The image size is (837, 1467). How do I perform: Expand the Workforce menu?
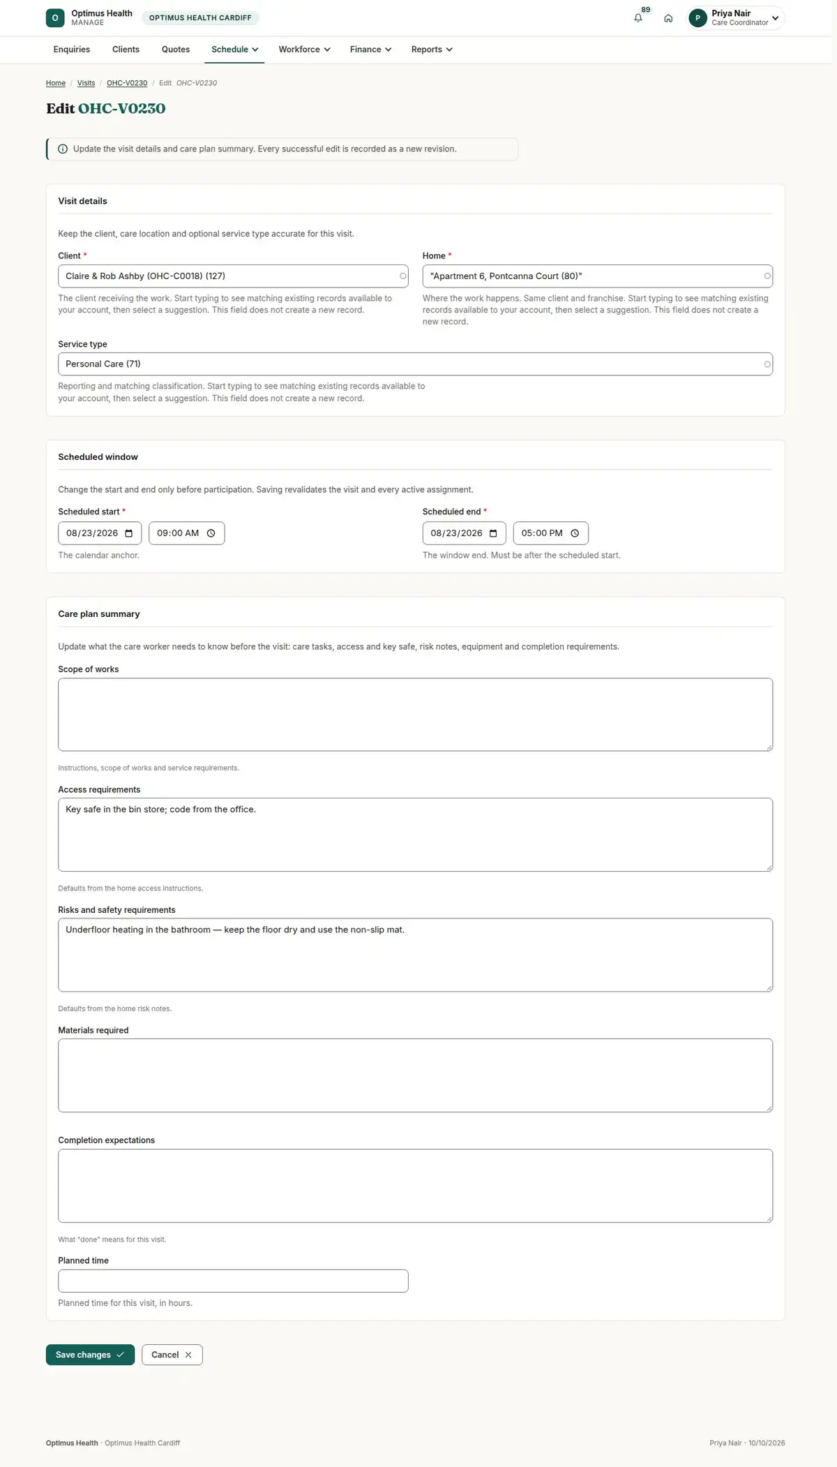pyautogui.click(x=304, y=50)
